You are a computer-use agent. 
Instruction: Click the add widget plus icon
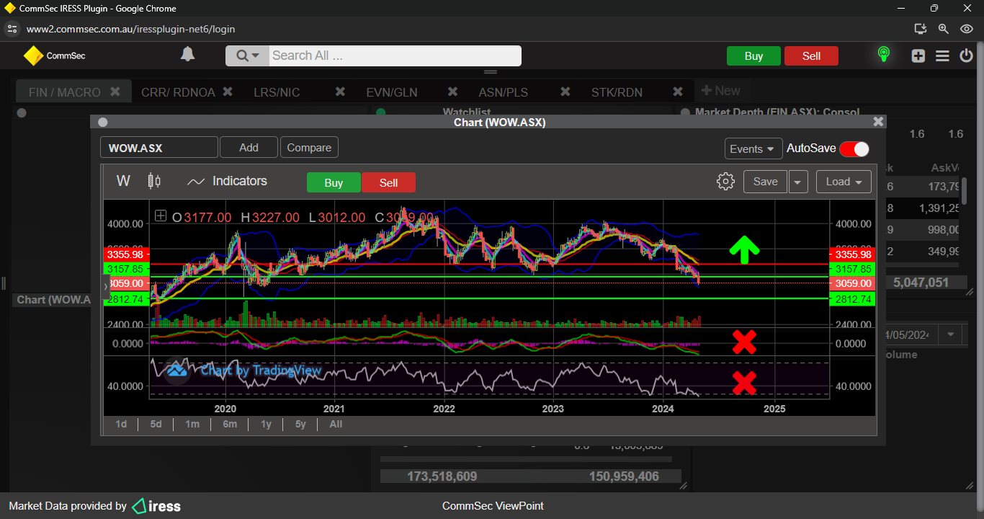(918, 56)
